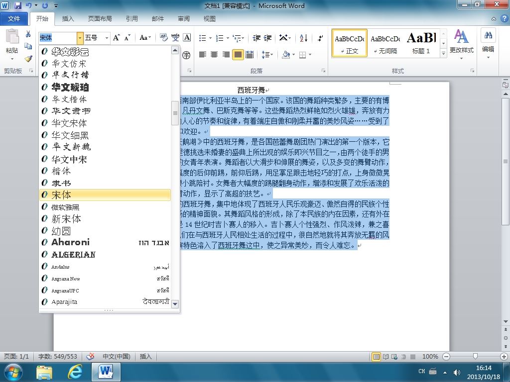Open the shading paint bucket dropdown
This screenshot has height=382, width=510.
point(294,55)
